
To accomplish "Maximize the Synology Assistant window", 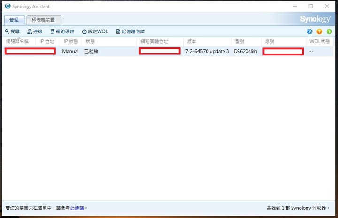I will (x=311, y=6).
